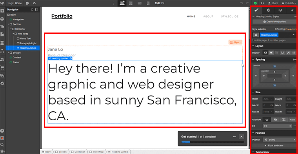Toggle preview mode eye icon
The height and width of the screenshot is (154, 298).
(34, 3)
